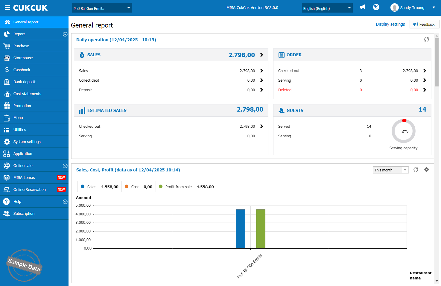Click the globe icon in header
Screen dimensions: 441x286
[x=376, y=7]
